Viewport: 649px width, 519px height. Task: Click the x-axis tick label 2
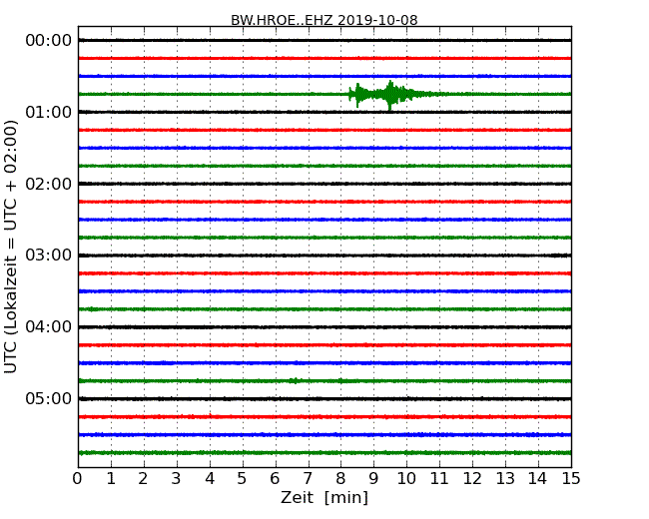(143, 479)
